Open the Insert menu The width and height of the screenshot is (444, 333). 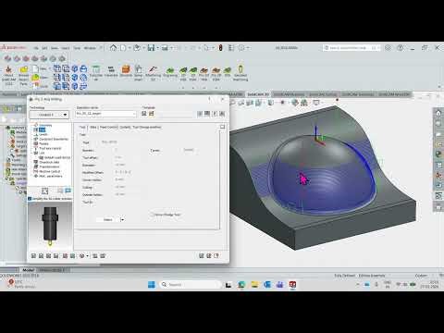click(66, 48)
